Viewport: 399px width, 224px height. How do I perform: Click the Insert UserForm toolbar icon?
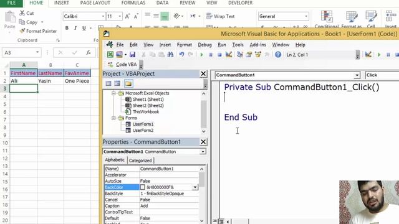119,54
